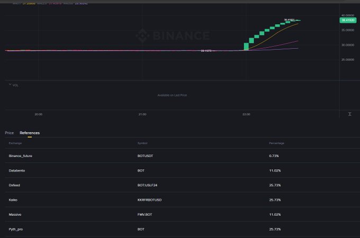Screen dimensions: 360x238
Task: Click the 22:00 time axis label
Action: coord(246,114)
